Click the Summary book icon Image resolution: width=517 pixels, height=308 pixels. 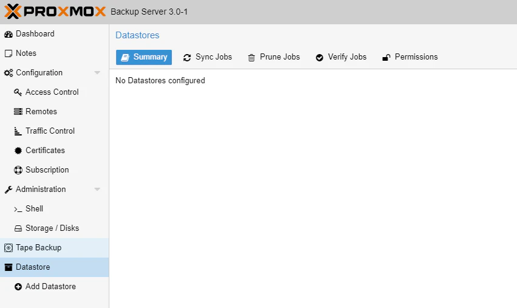[x=125, y=58]
